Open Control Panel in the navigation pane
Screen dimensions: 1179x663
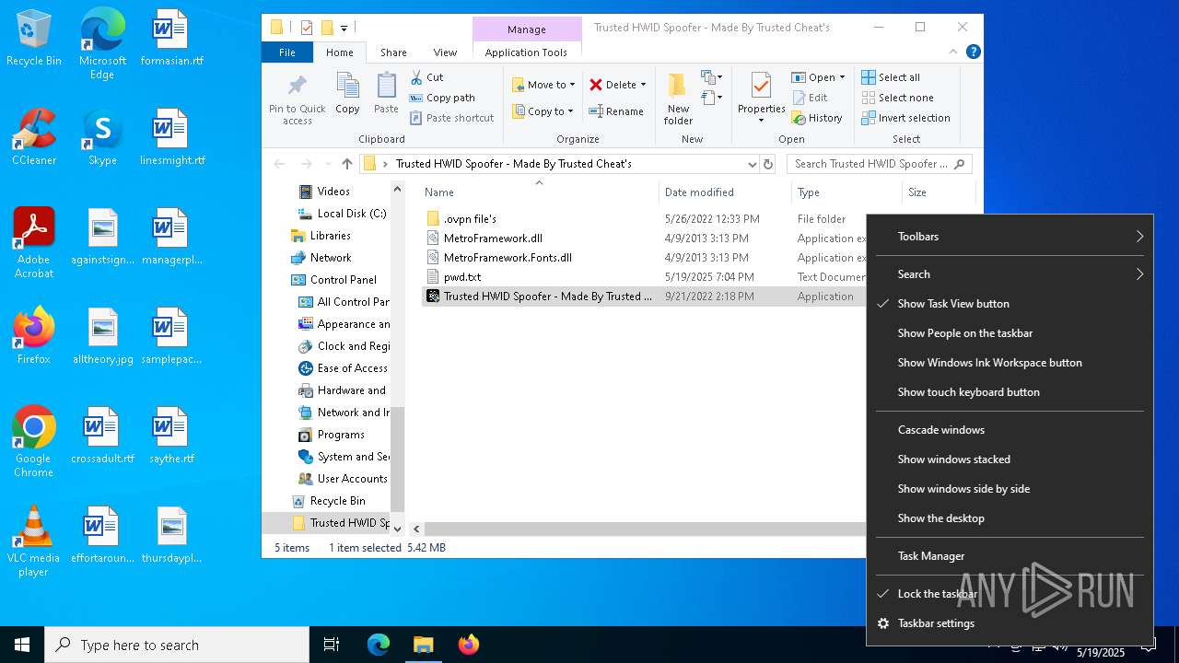(x=343, y=280)
